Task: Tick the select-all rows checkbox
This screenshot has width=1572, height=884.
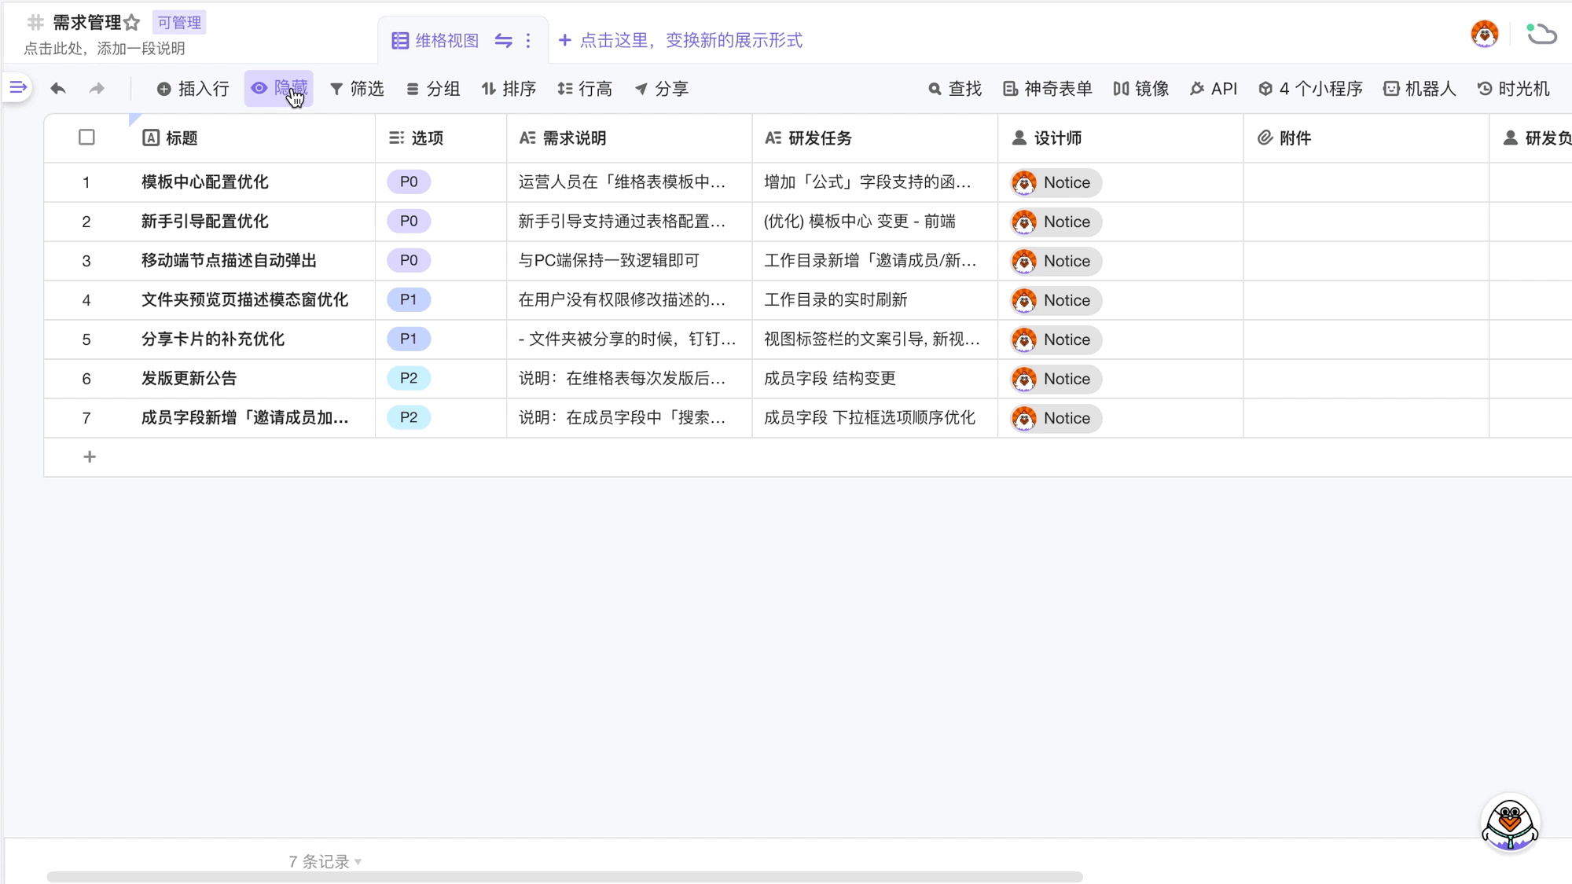Action: coord(86,138)
